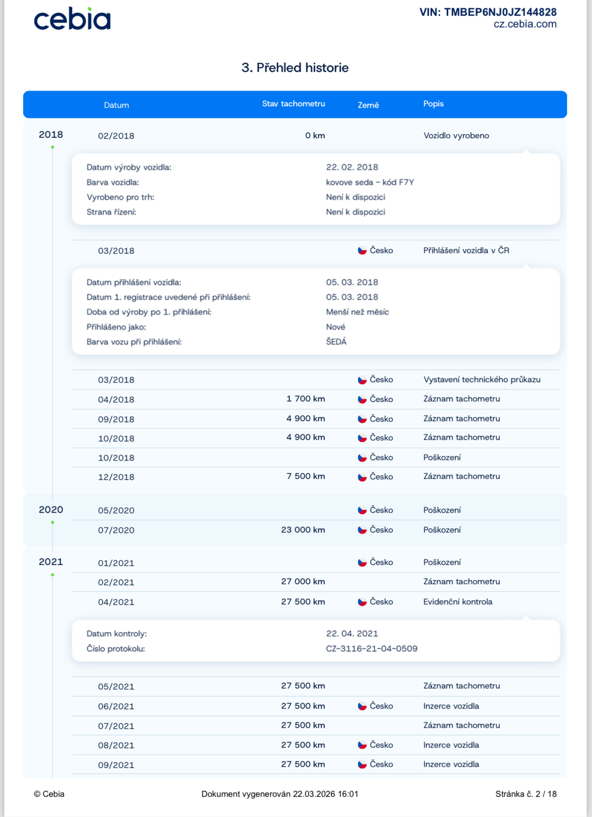
Task: Click Czech flag beside Přihlášení vozidla v ČR
Action: coord(362,251)
